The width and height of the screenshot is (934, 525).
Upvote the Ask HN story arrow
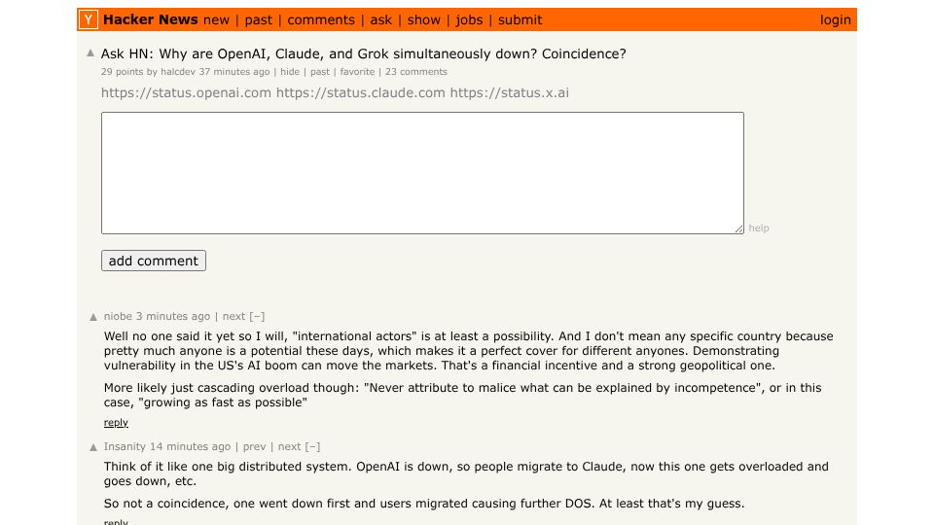90,52
